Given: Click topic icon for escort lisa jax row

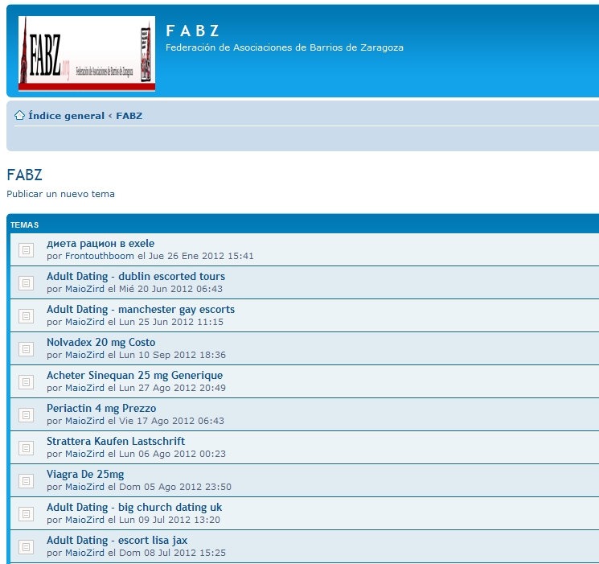Looking at the screenshot, I should (x=26, y=547).
